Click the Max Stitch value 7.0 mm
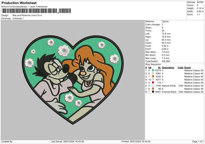The height and width of the screenshot is (144, 205). 165,52
